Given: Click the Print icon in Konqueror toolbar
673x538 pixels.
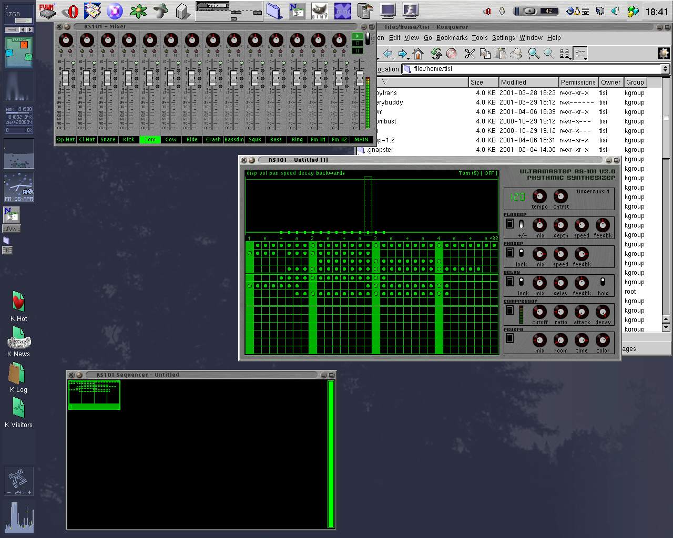Looking at the screenshot, I should pos(516,54).
